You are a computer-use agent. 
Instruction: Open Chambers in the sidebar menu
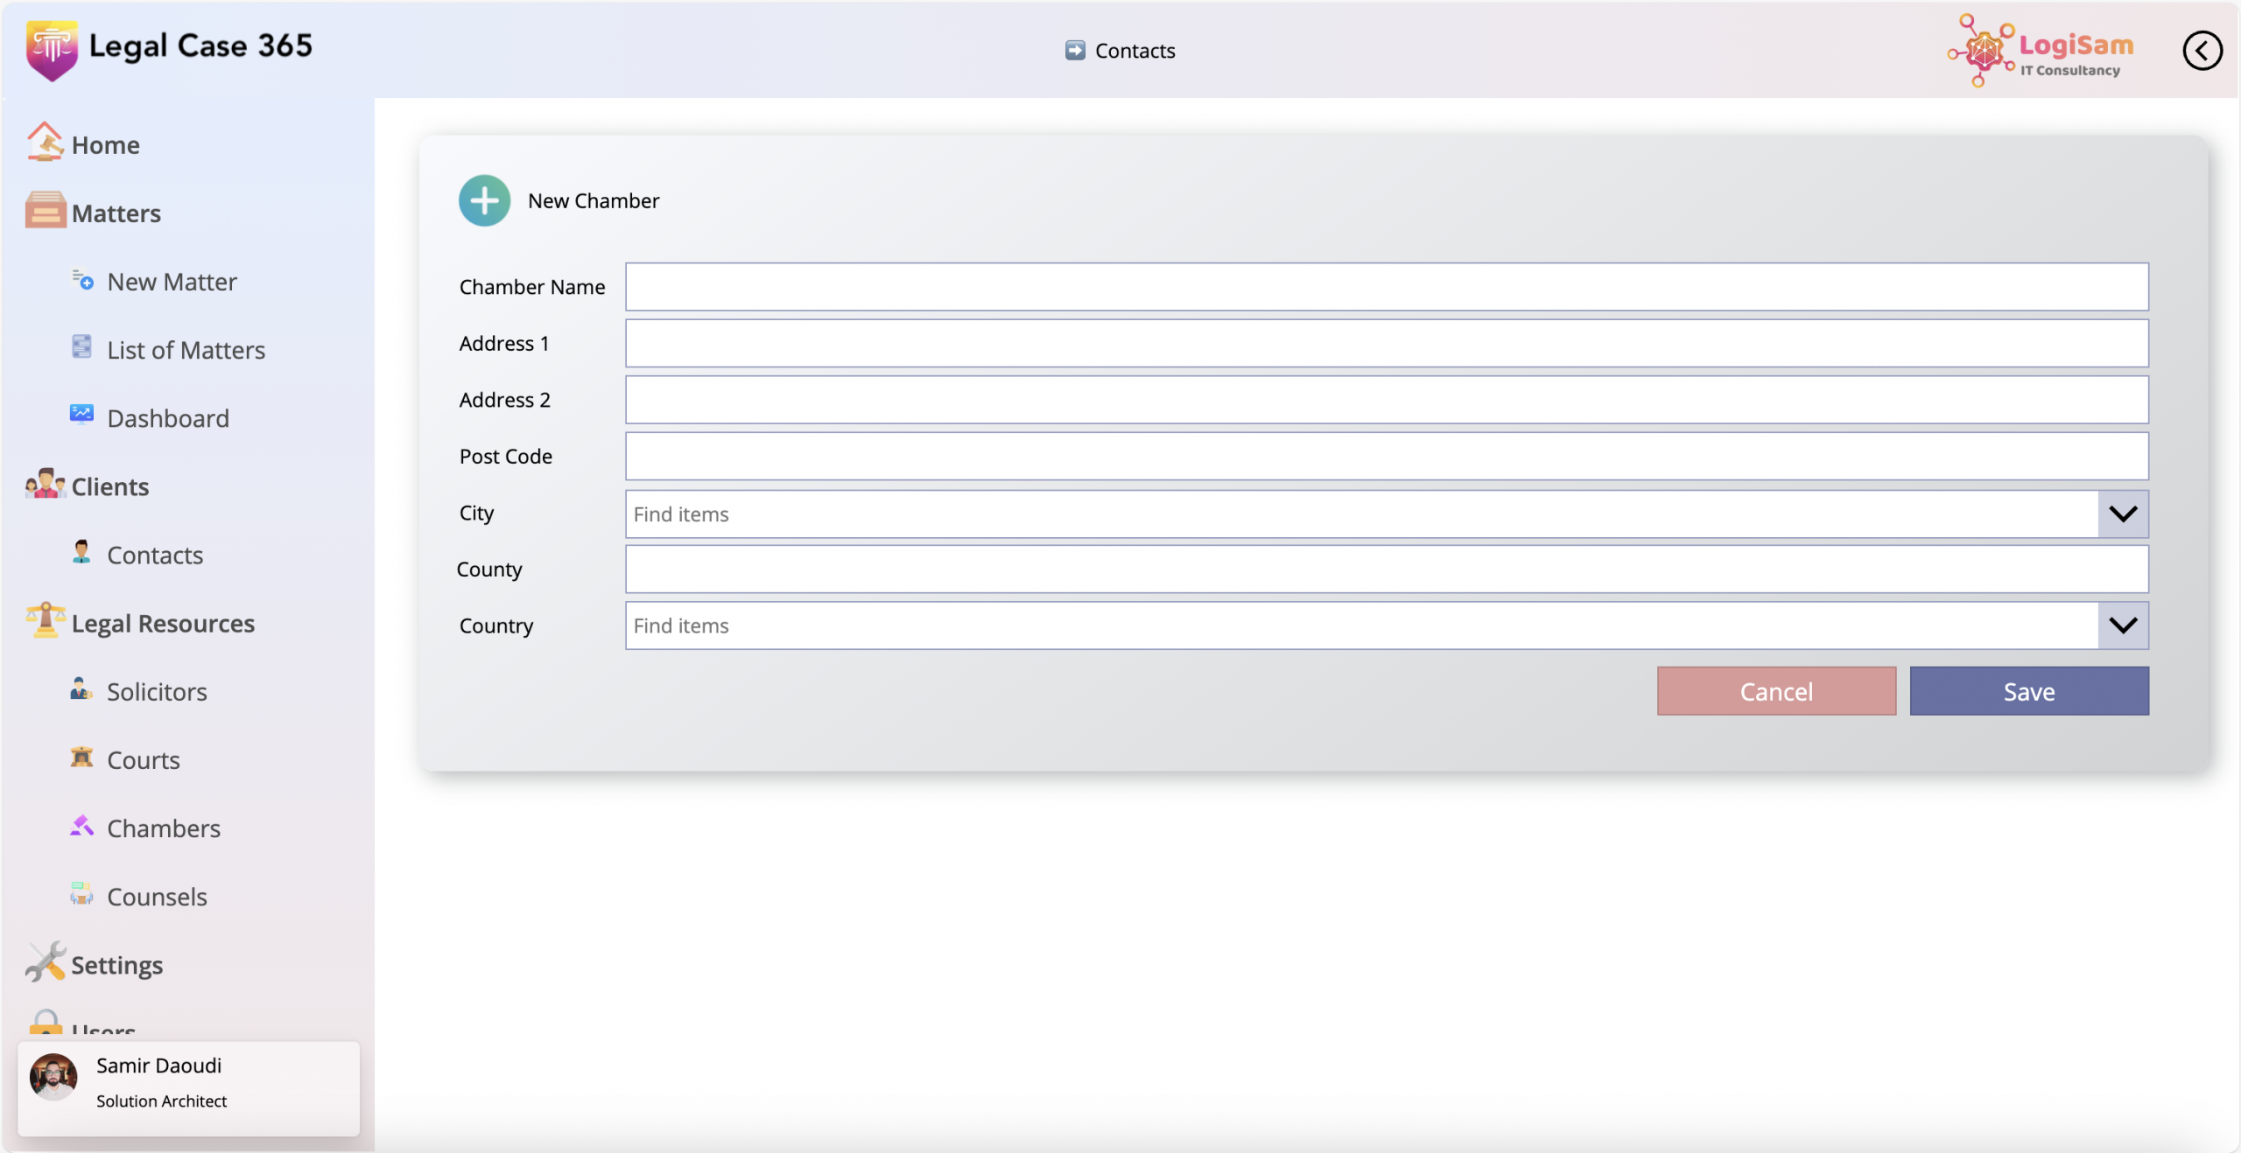(x=163, y=828)
